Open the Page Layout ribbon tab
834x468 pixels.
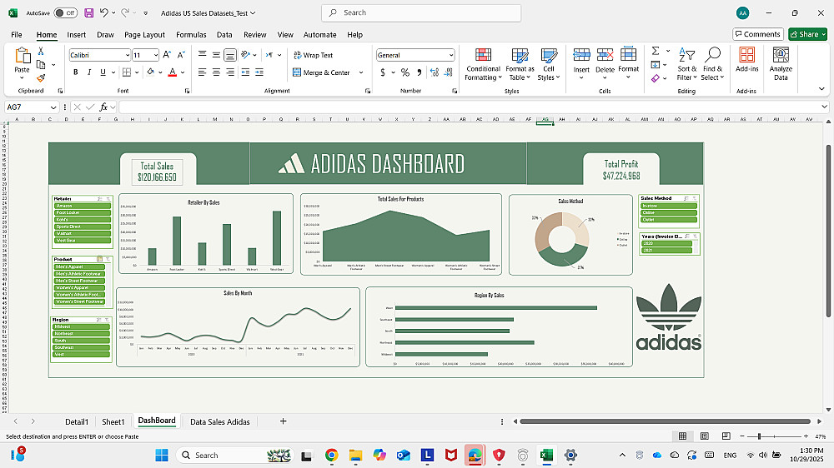(x=144, y=34)
